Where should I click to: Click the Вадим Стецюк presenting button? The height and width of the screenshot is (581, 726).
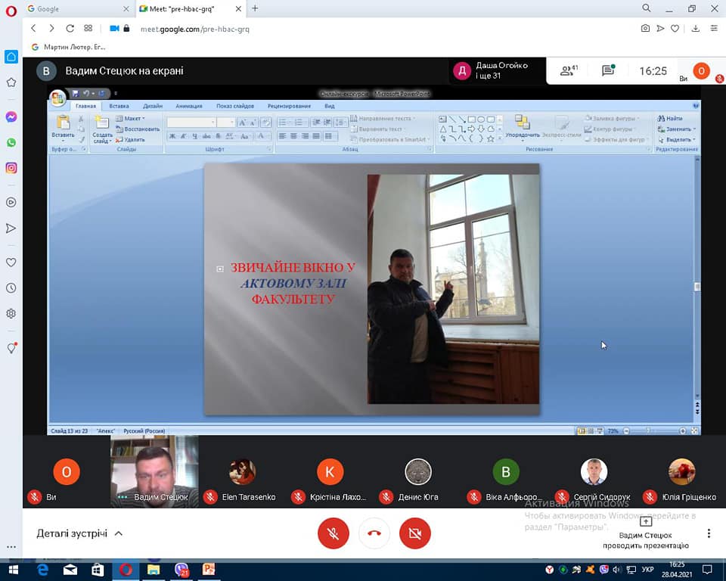coord(645,533)
